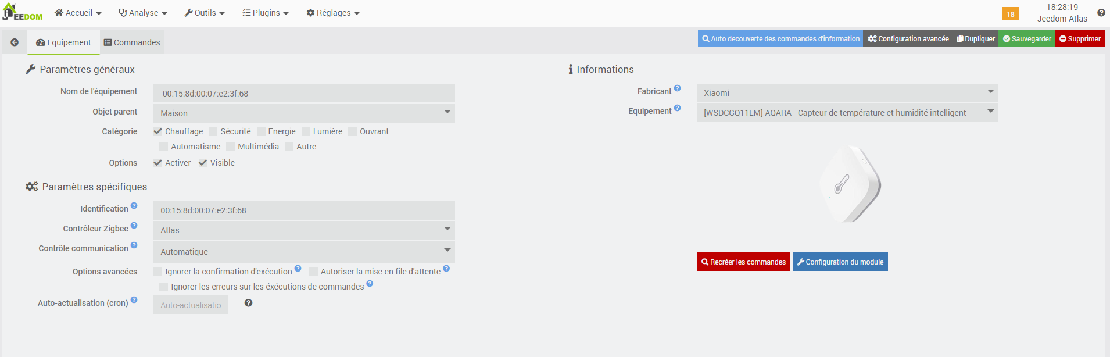Click help icon beside Contrôle communication
This screenshot has width=1110, height=357.
134,245
